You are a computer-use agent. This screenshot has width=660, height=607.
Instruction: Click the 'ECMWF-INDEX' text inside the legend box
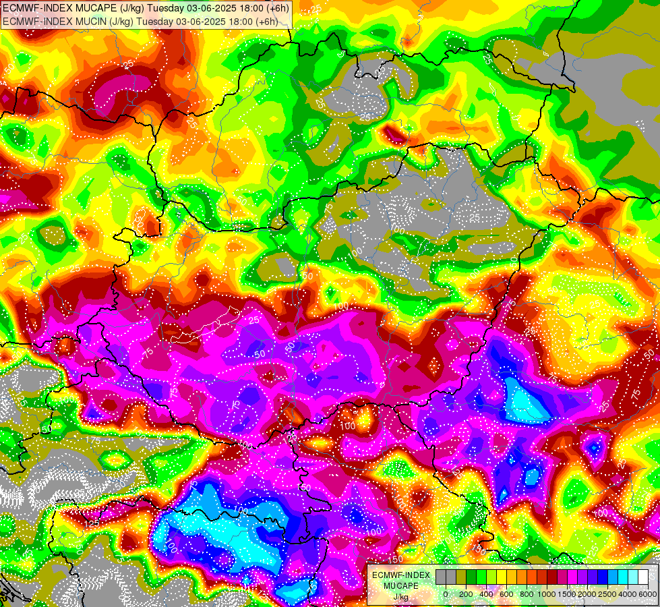[x=401, y=575]
